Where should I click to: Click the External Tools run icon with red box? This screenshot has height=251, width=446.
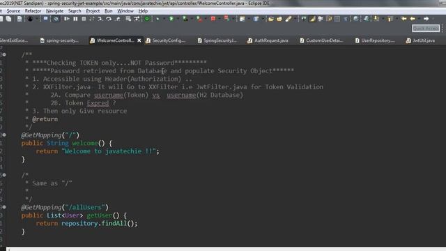[x=199, y=19]
